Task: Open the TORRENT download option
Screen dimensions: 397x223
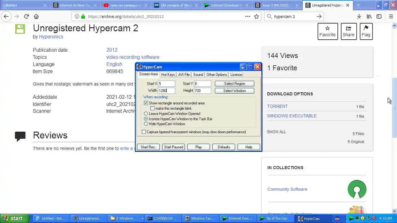Action: [x=277, y=106]
